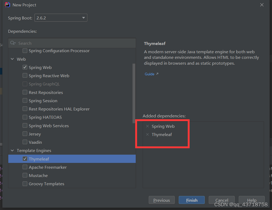
Task: Select the Rest Repositories HAL Explorer label
Action: 59,109
